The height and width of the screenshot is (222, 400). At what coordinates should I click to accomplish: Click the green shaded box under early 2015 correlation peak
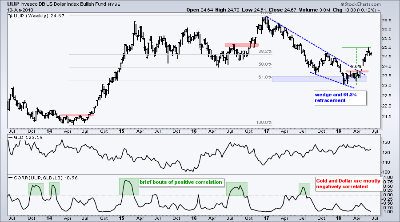click(129, 187)
